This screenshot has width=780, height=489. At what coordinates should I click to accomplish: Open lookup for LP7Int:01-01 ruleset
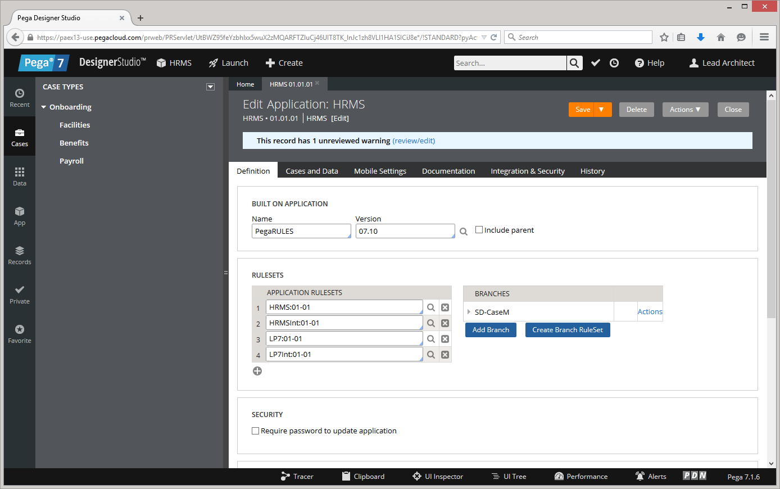[431, 355]
